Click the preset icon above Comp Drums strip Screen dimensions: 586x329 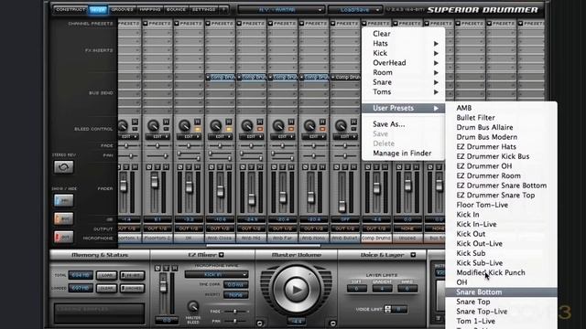click(x=364, y=23)
